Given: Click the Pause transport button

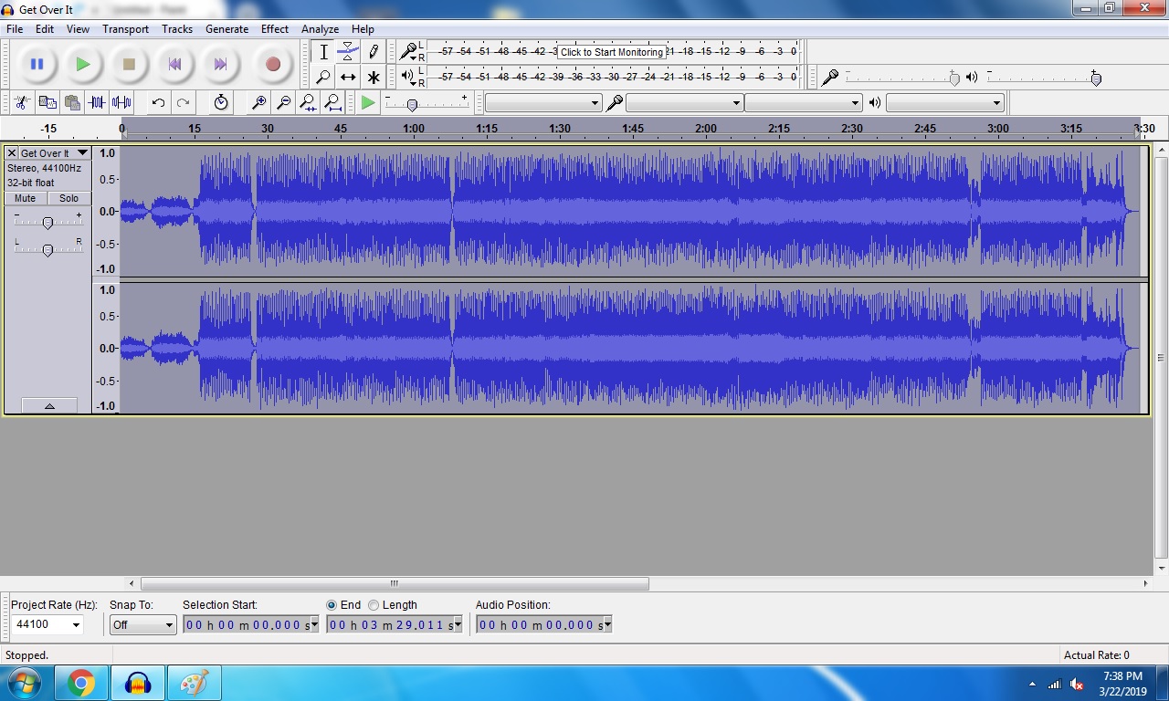Looking at the screenshot, I should pos(37,65).
